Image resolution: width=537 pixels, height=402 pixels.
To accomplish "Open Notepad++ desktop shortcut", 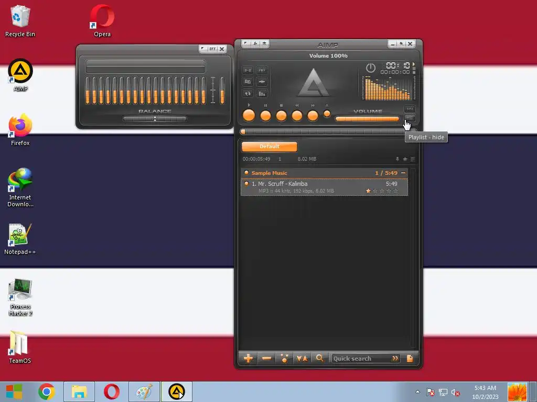I will pyautogui.click(x=20, y=239).
